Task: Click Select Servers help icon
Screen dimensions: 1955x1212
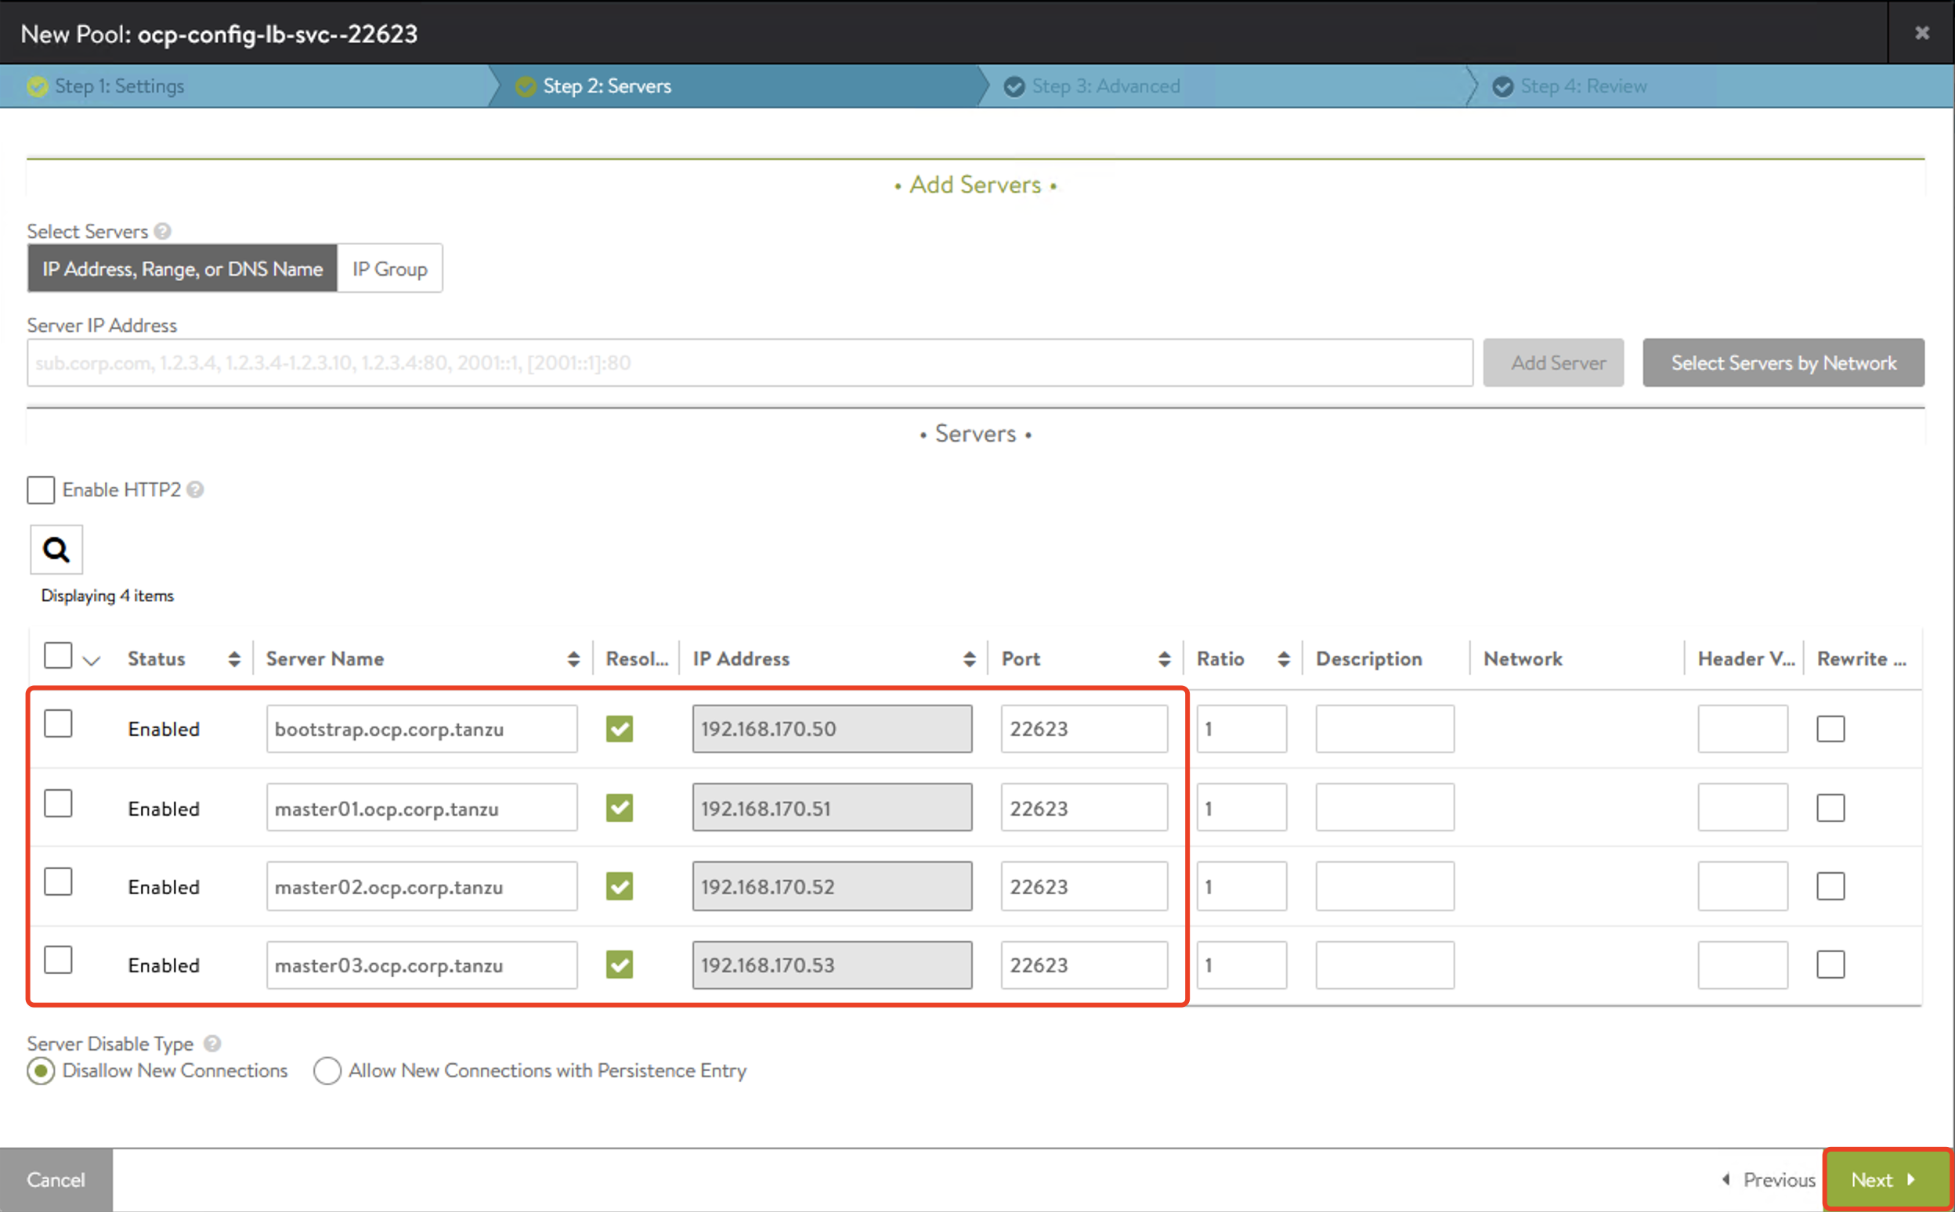Action: point(163,232)
